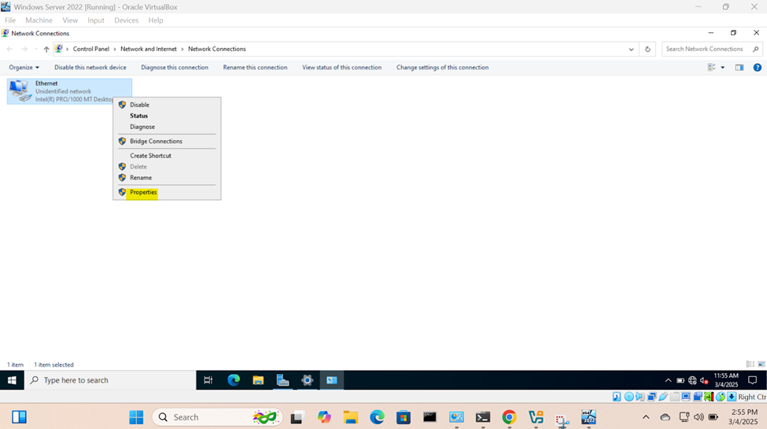767x429 pixels.
Task: Open the VirtualBox Machine menu
Action: 39,20
